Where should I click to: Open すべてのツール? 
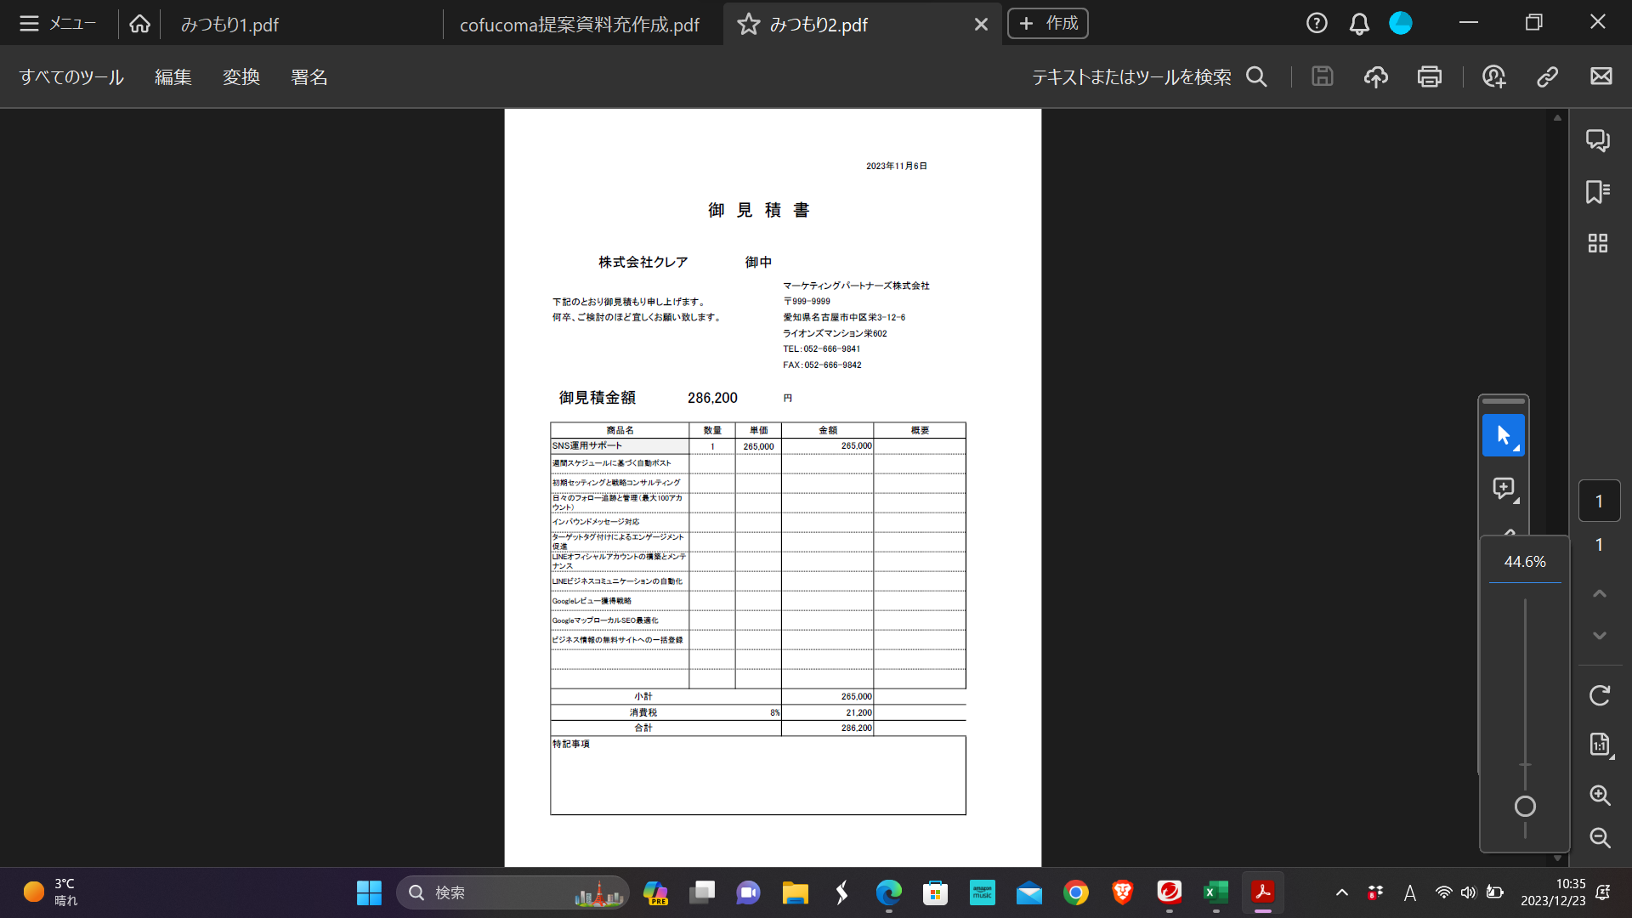(x=72, y=77)
